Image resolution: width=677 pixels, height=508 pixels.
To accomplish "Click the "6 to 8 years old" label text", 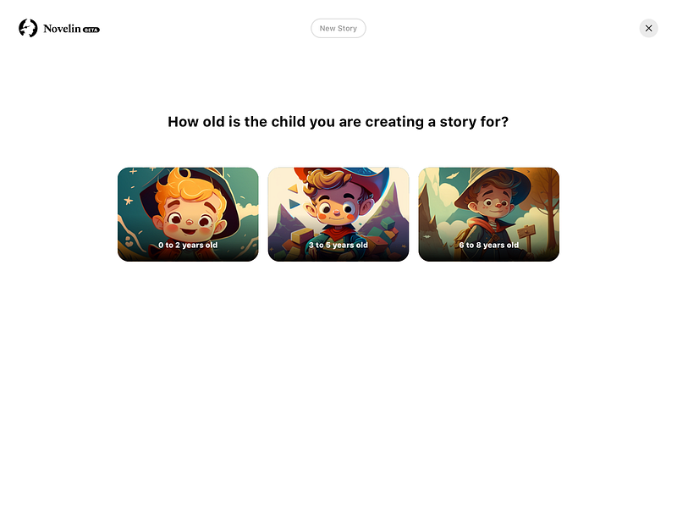I will tap(488, 245).
